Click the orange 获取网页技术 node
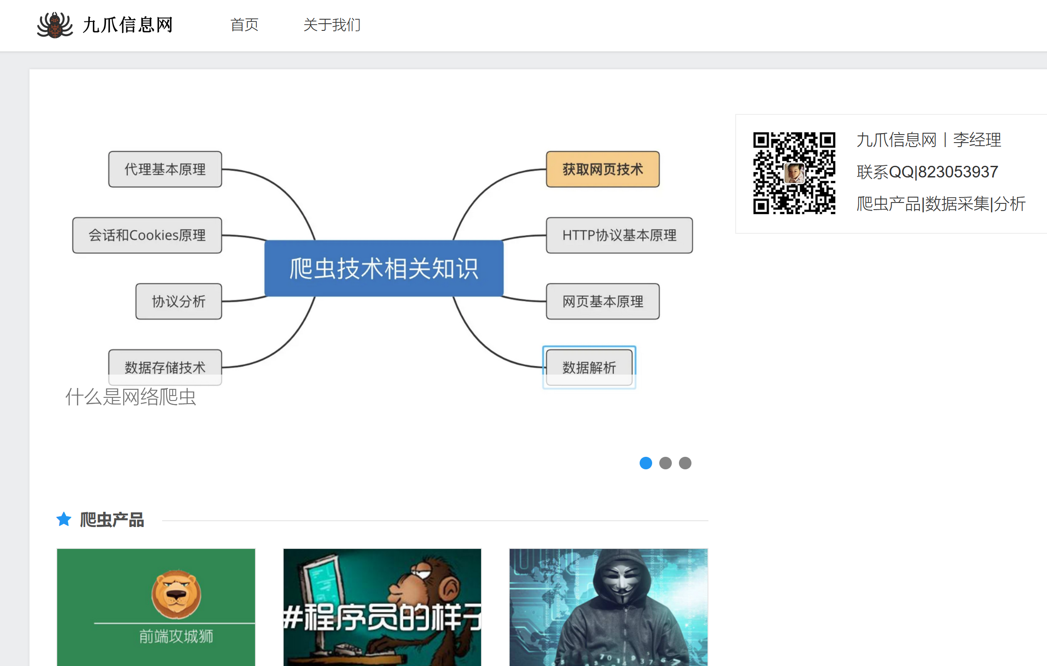1047x666 pixels. (603, 169)
